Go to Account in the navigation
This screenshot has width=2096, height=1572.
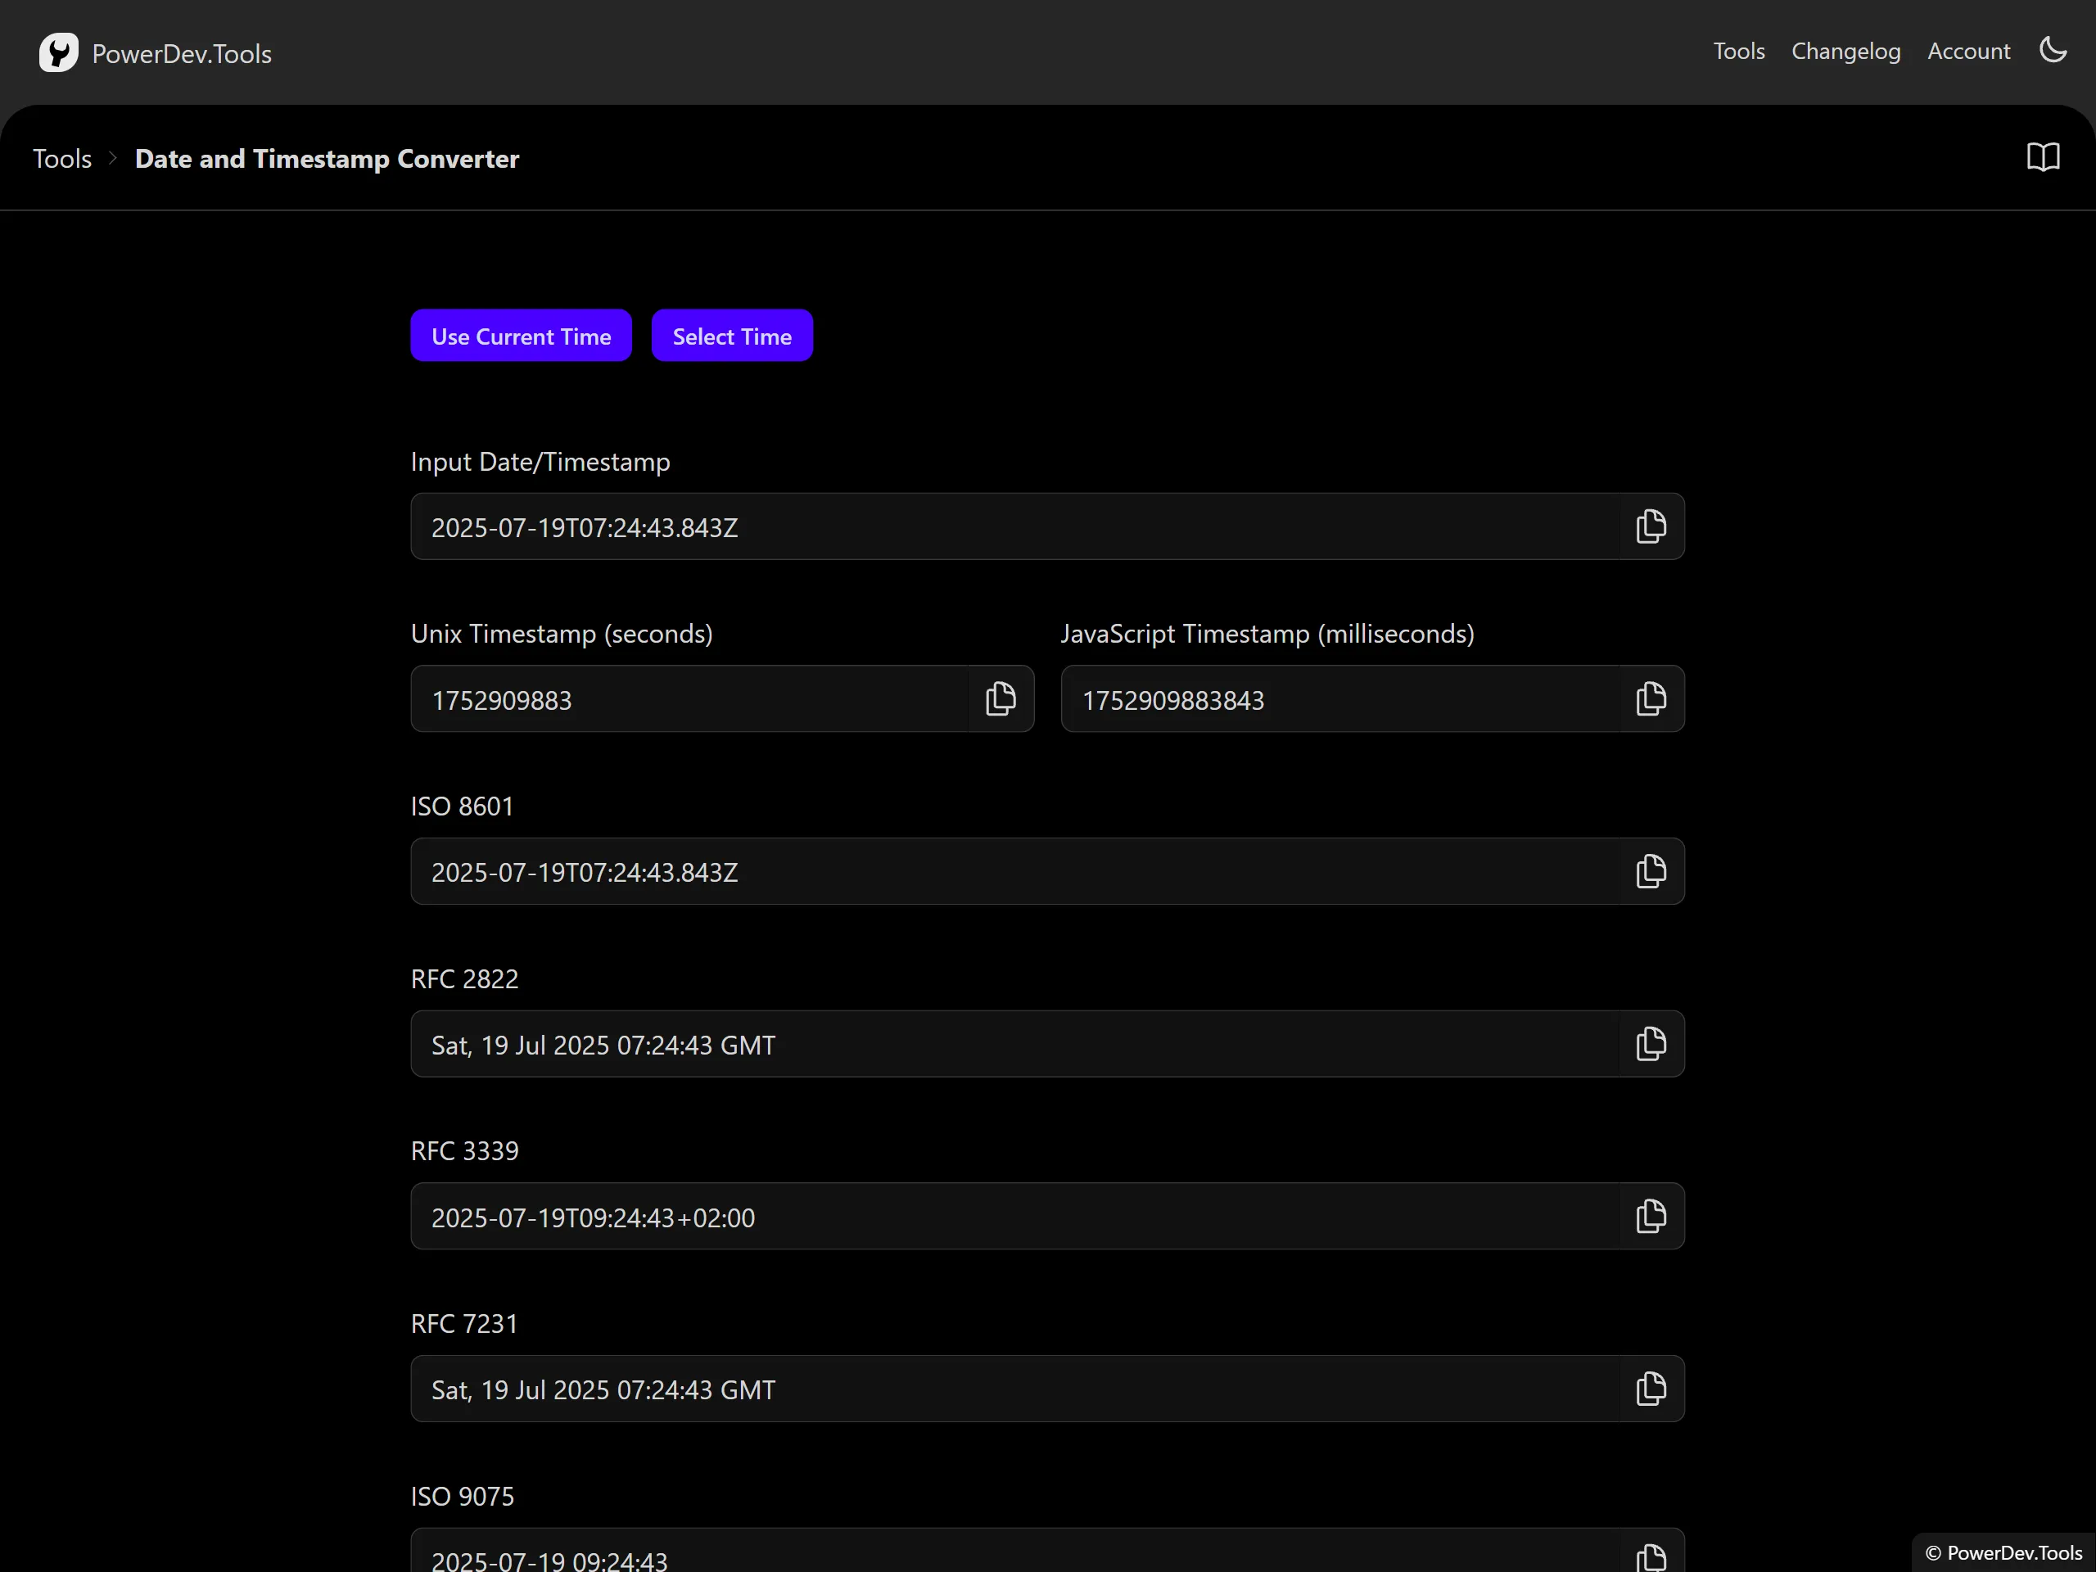(1968, 51)
